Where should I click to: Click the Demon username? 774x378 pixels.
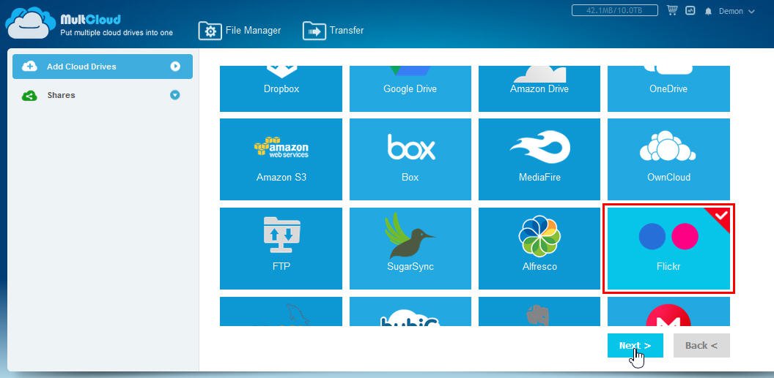pyautogui.click(x=731, y=11)
